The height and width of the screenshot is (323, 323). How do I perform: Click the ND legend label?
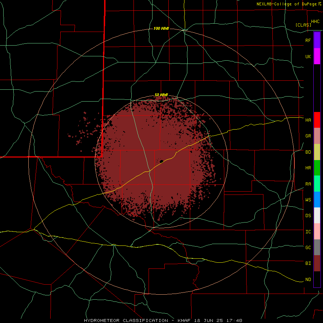coord(308,280)
